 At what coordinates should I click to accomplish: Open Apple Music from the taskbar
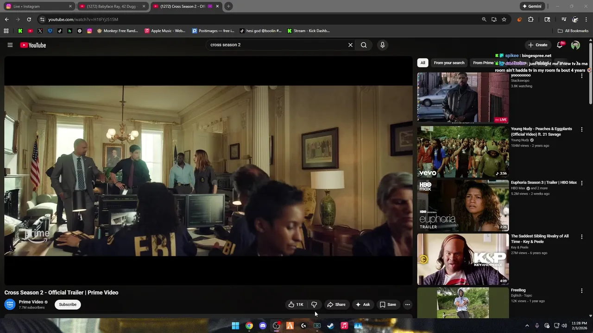[x=344, y=326]
